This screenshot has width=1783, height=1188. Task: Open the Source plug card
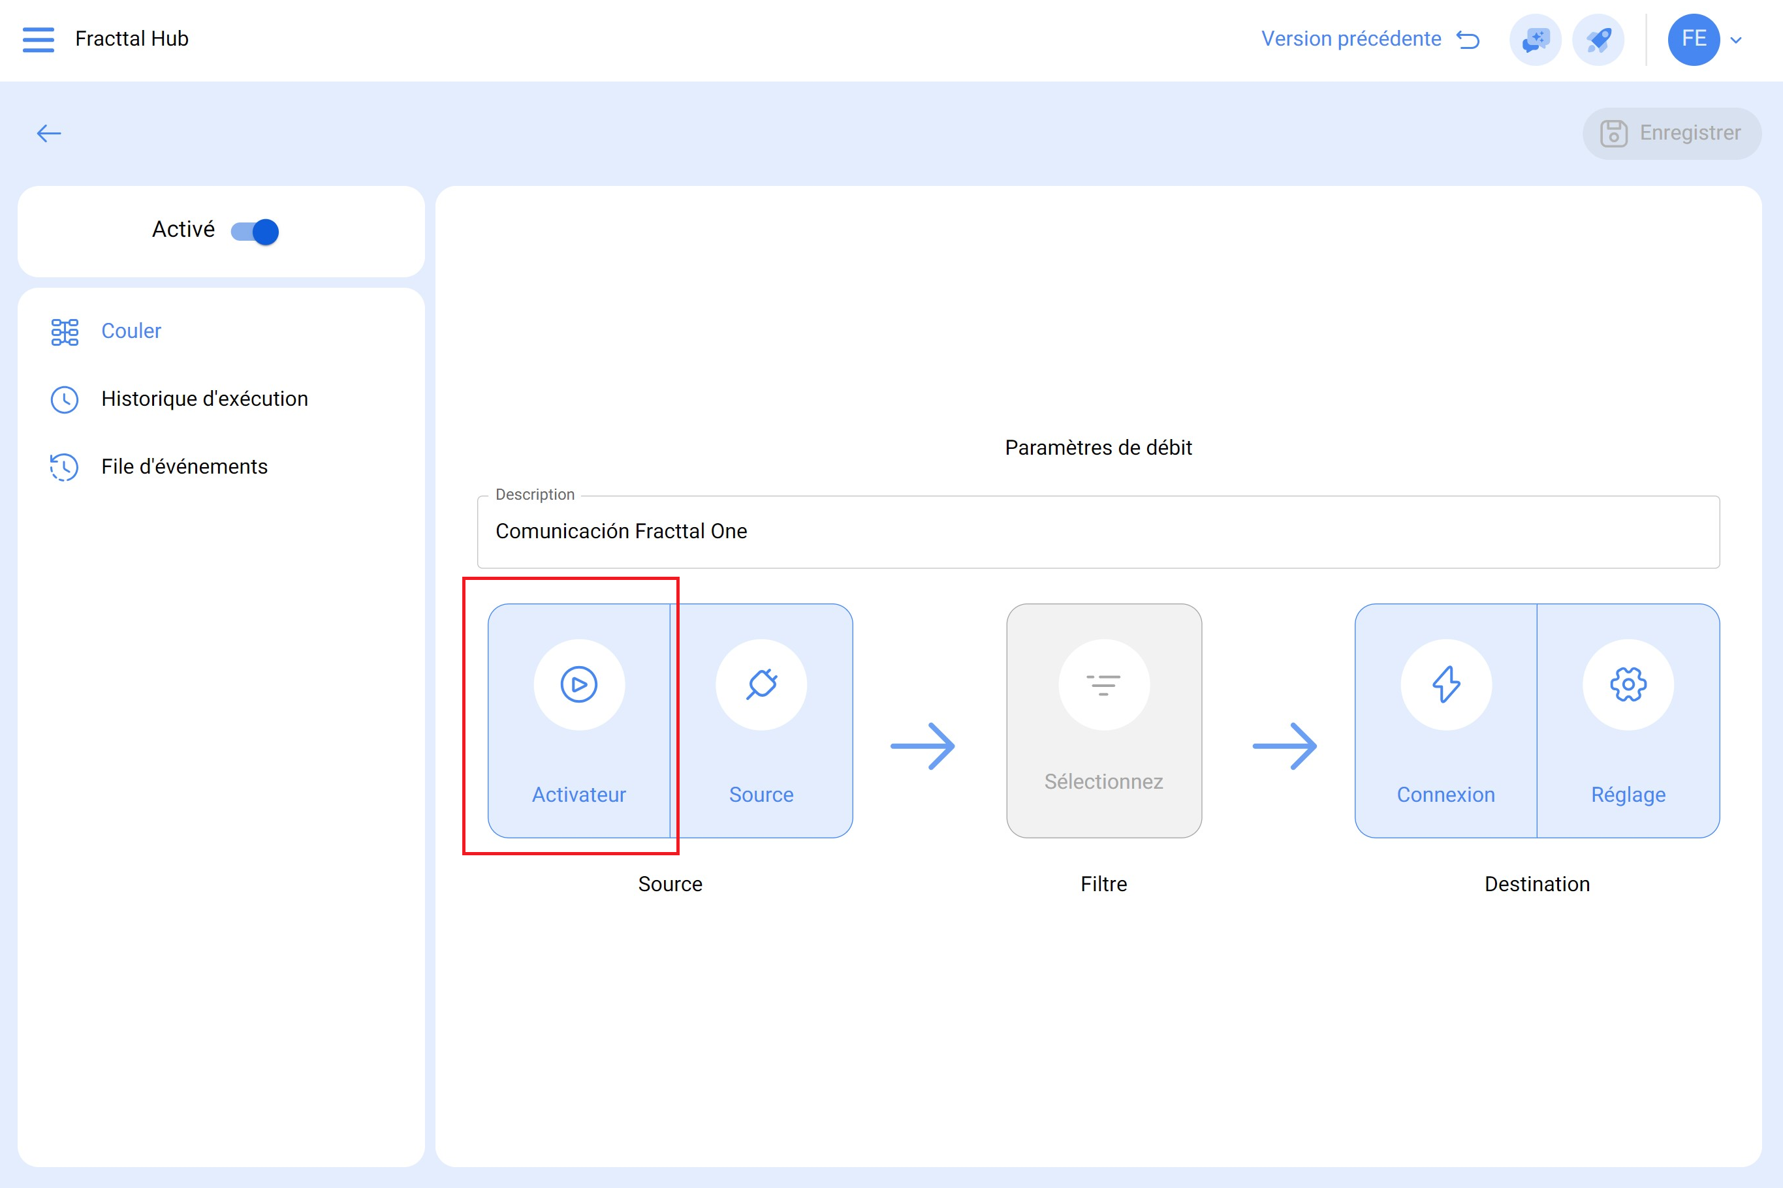click(x=761, y=720)
